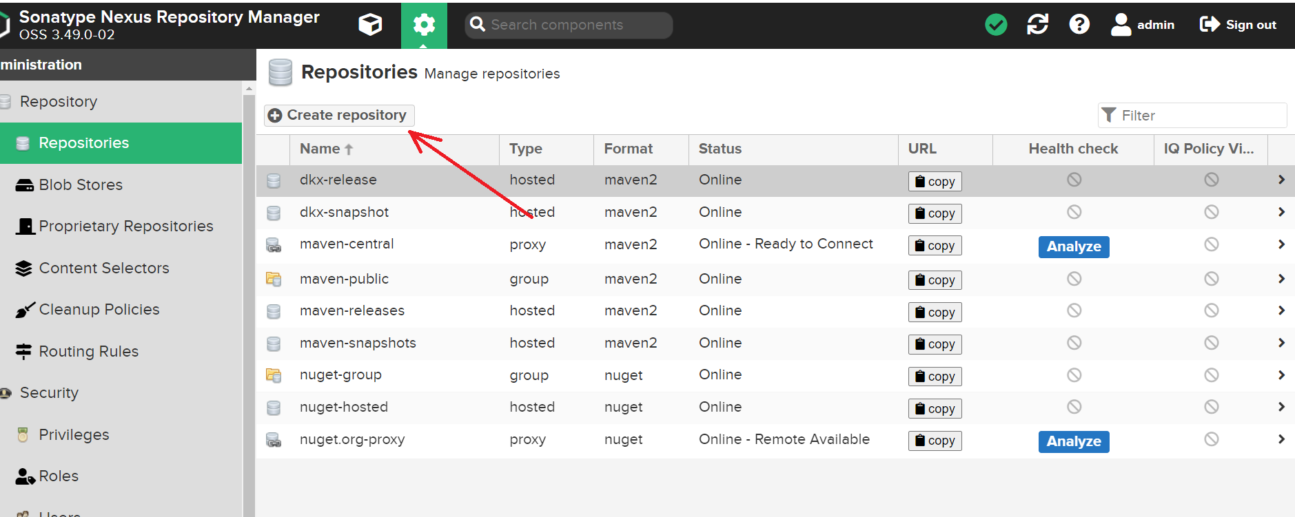The height and width of the screenshot is (517, 1295).
Task: Open the nuget.org-proxy row chevron
Action: point(1281,439)
